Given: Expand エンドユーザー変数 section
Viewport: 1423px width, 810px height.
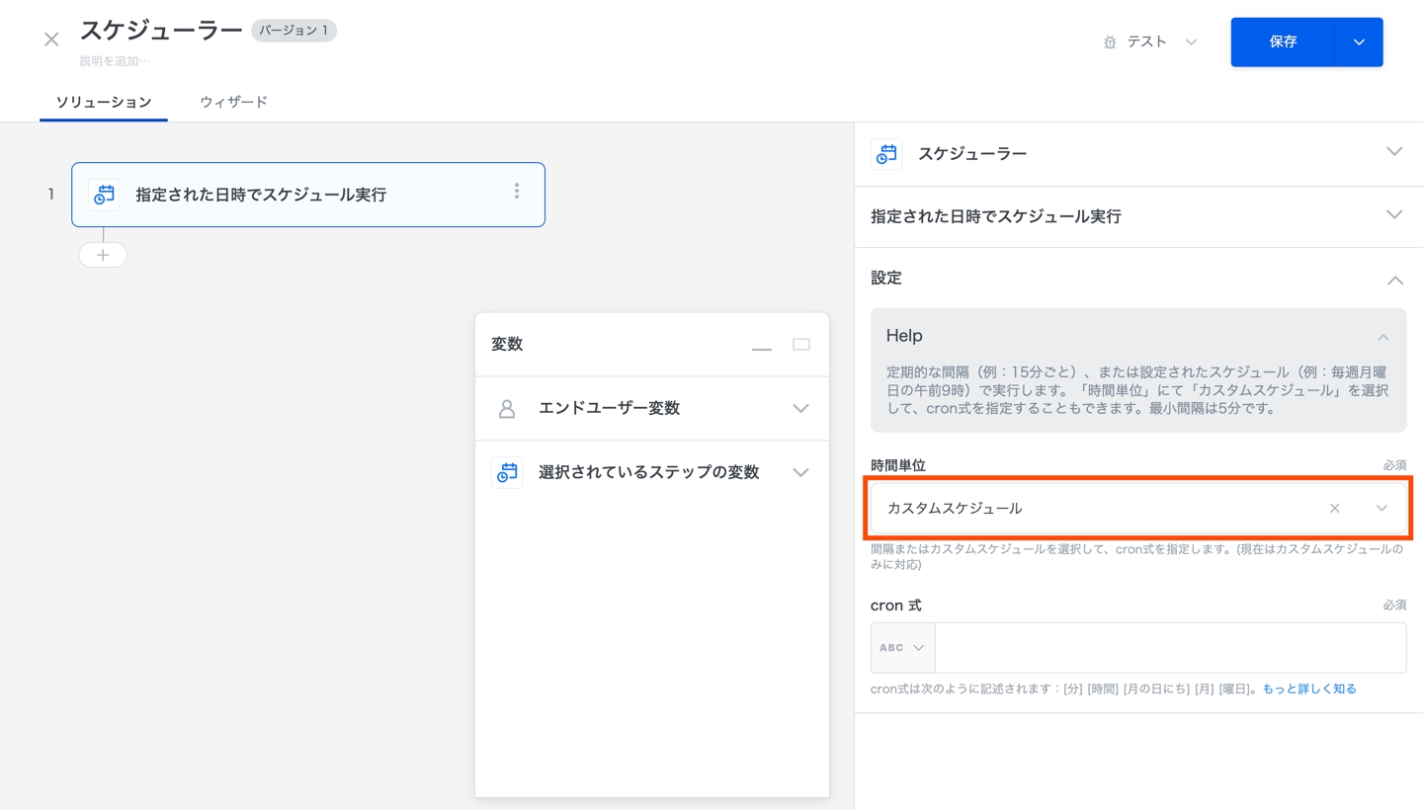Looking at the screenshot, I should 800,409.
